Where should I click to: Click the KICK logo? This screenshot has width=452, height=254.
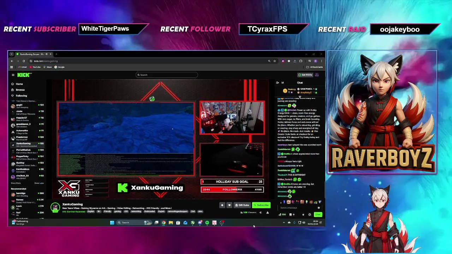24,75
